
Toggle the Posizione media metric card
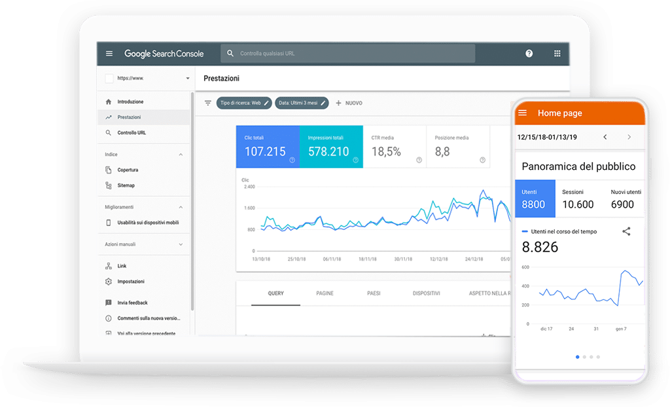click(458, 147)
